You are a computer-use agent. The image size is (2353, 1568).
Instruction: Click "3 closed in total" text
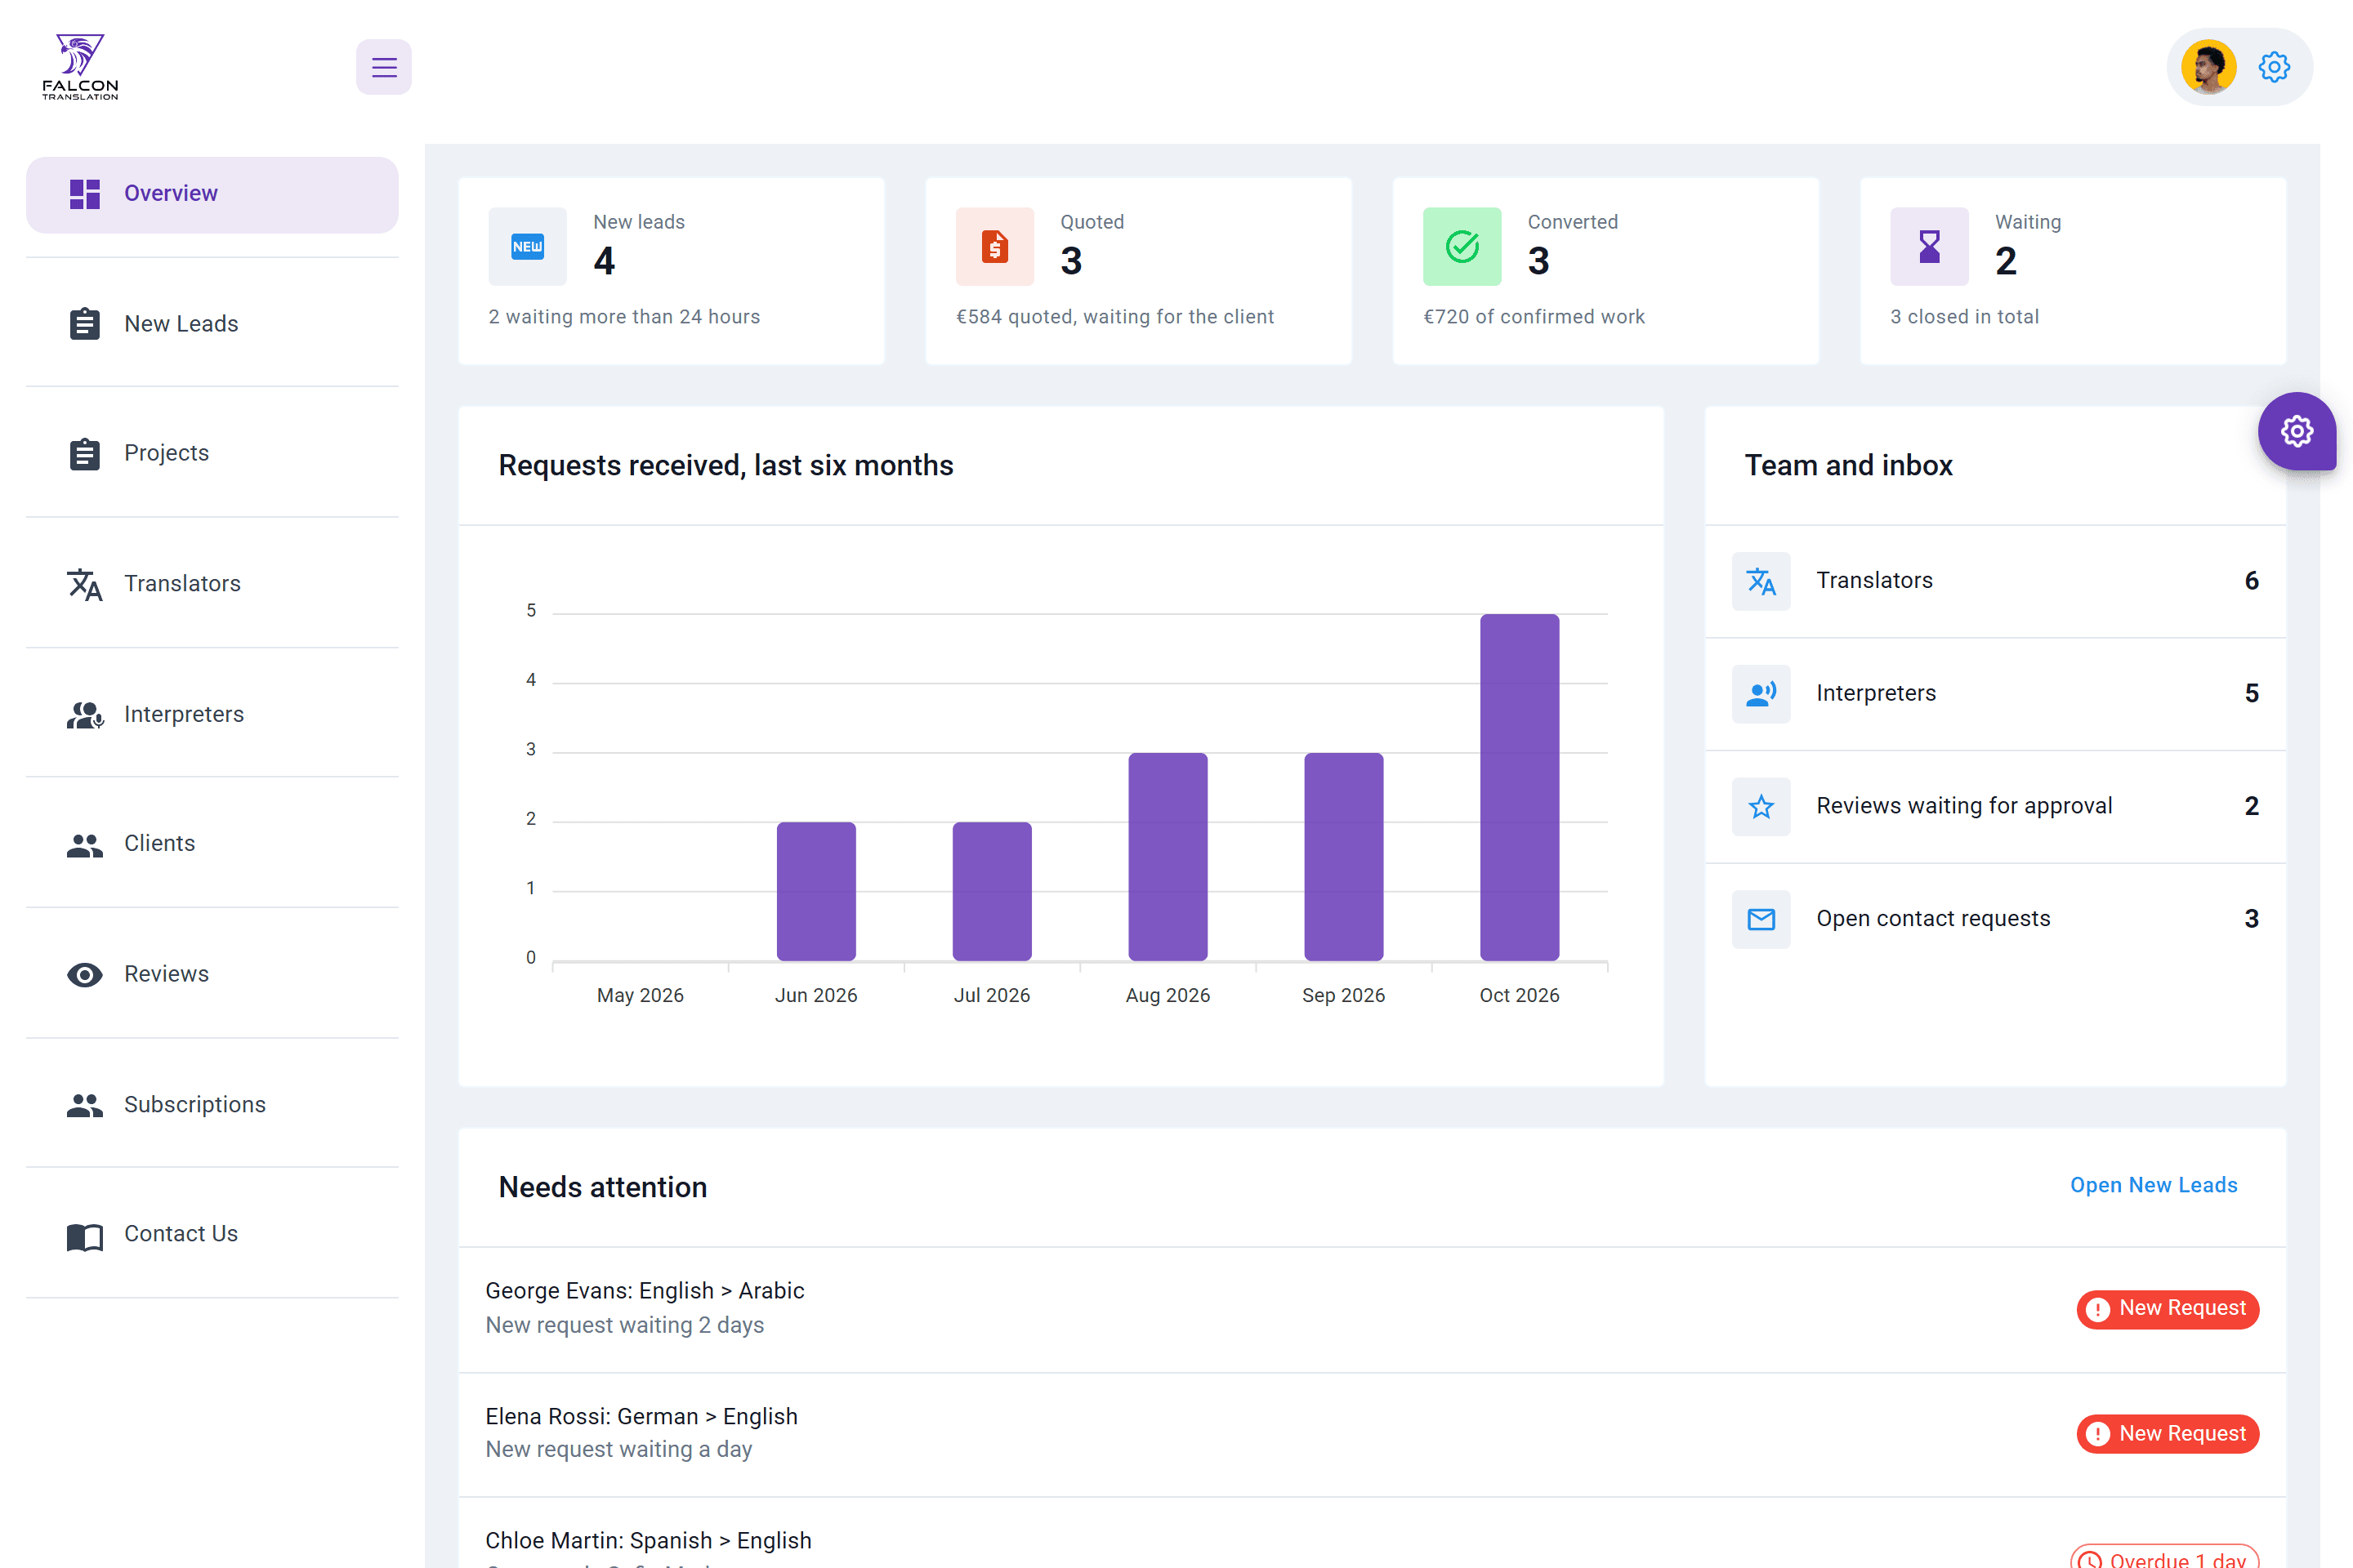click(x=1964, y=317)
